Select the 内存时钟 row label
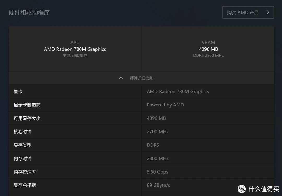282x196 pixels. [x=23, y=159]
